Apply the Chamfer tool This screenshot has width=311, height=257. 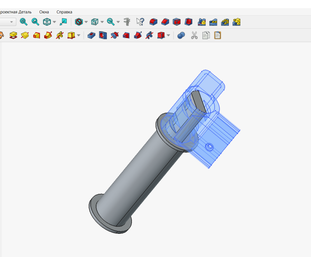point(165,22)
